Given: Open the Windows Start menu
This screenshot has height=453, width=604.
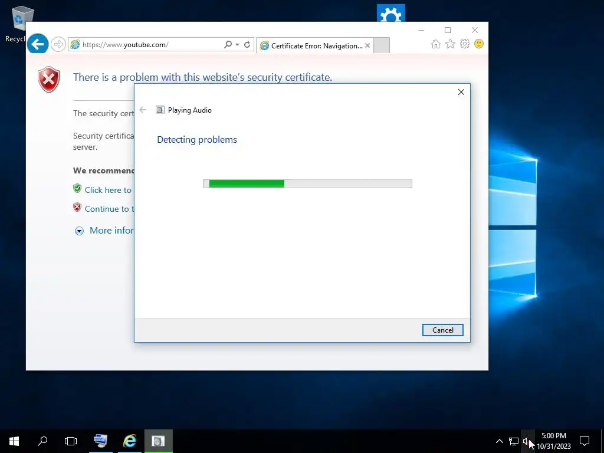Looking at the screenshot, I should pos(14,441).
